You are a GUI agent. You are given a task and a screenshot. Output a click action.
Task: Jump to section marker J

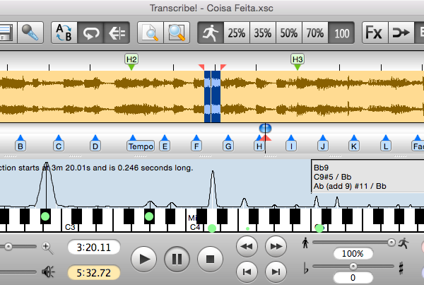pyautogui.click(x=323, y=146)
